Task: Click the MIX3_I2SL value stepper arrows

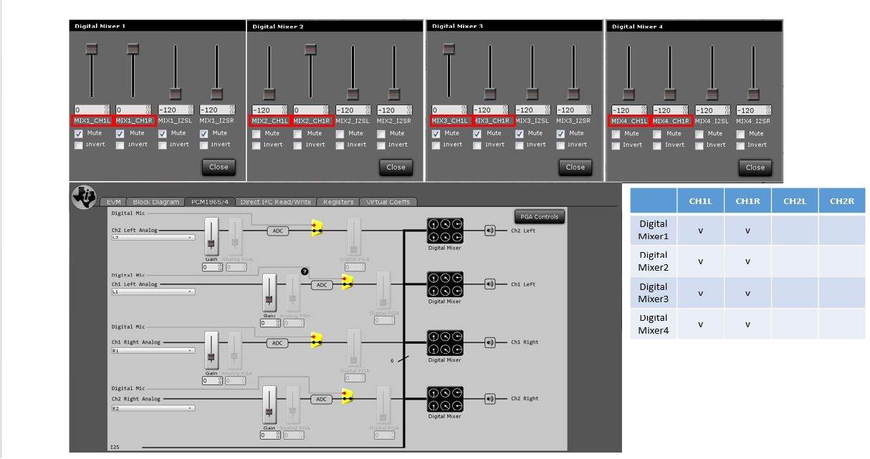Action: [550, 110]
